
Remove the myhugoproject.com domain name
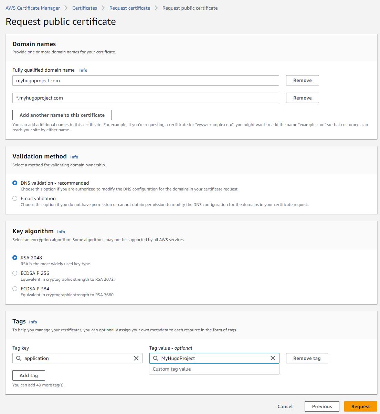point(303,80)
